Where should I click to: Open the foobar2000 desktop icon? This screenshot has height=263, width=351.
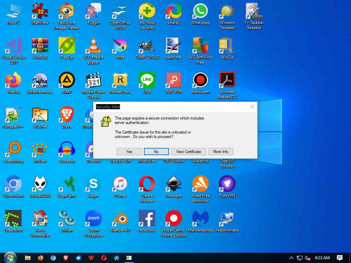pos(40,187)
